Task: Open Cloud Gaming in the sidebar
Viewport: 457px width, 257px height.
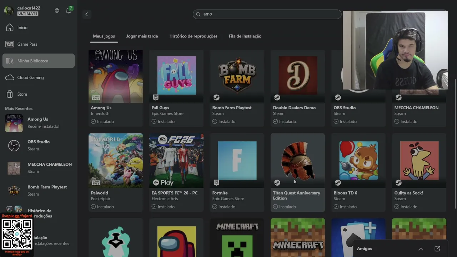Action: pyautogui.click(x=39, y=77)
